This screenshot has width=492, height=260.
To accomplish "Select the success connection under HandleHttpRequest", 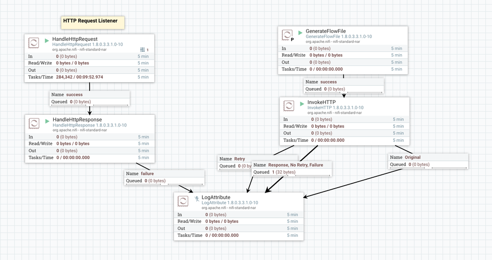I will [90, 98].
